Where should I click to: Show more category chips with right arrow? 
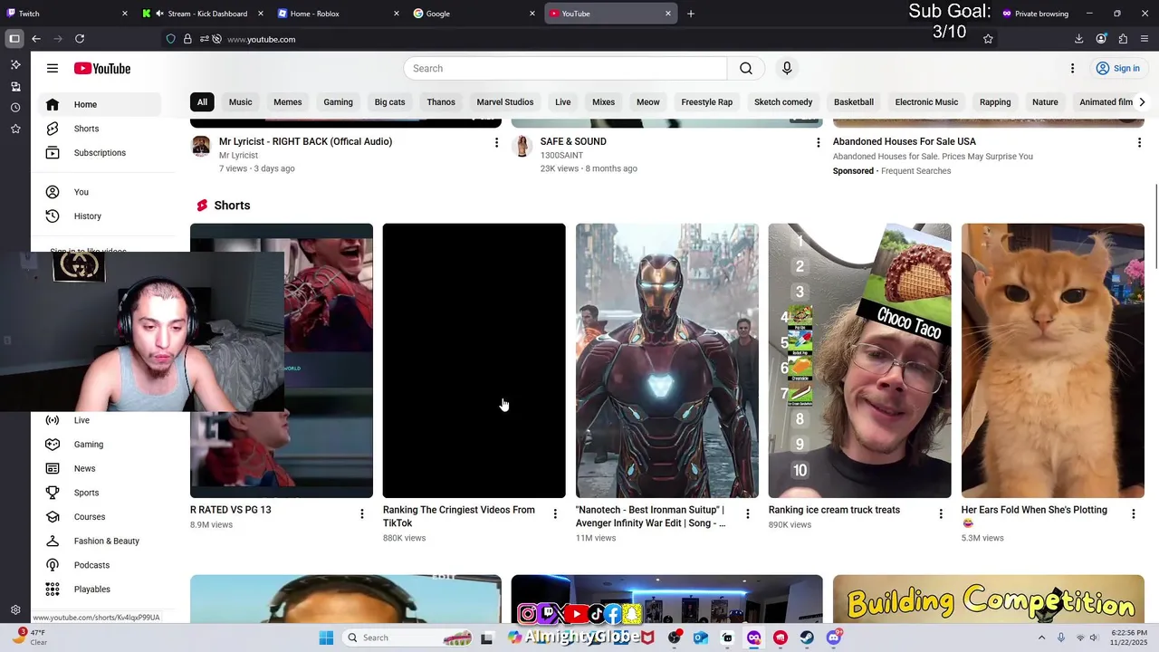pos(1142,102)
